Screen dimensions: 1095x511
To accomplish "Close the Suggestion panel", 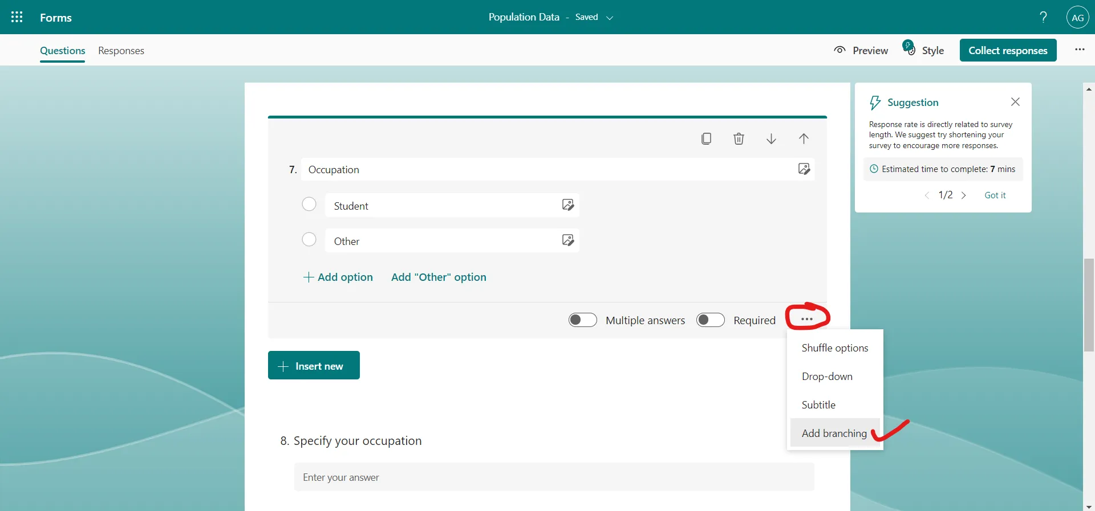I will pos(1015,102).
